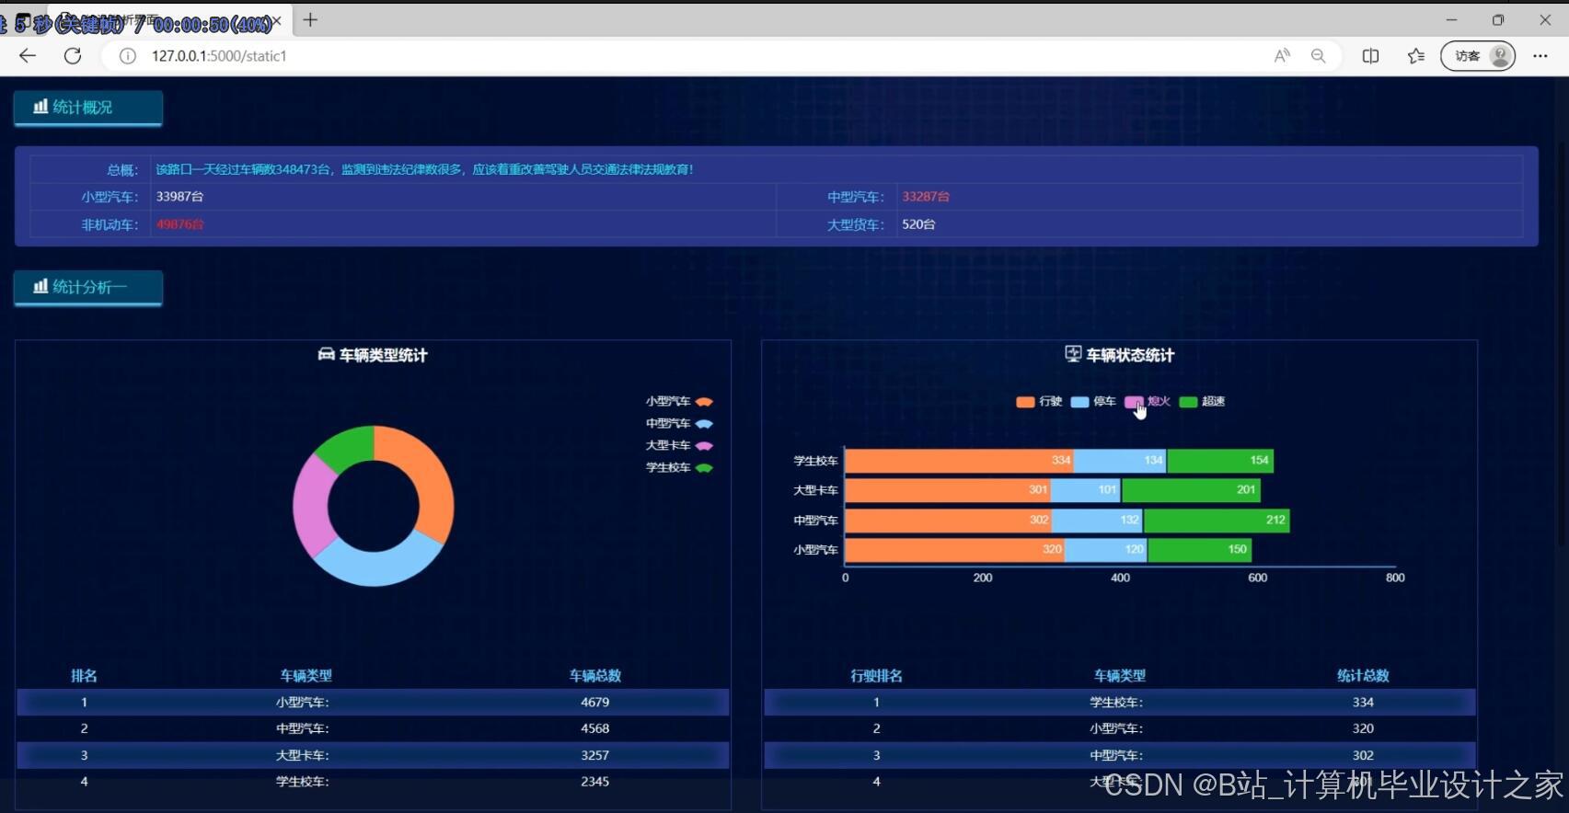Click the 排名 column header
This screenshot has width=1569, height=813.
point(84,676)
